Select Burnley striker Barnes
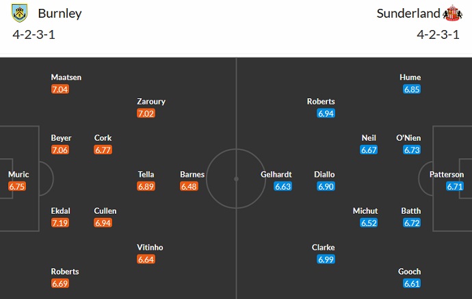Image resolution: width=472 pixels, height=299 pixels. [x=192, y=175]
